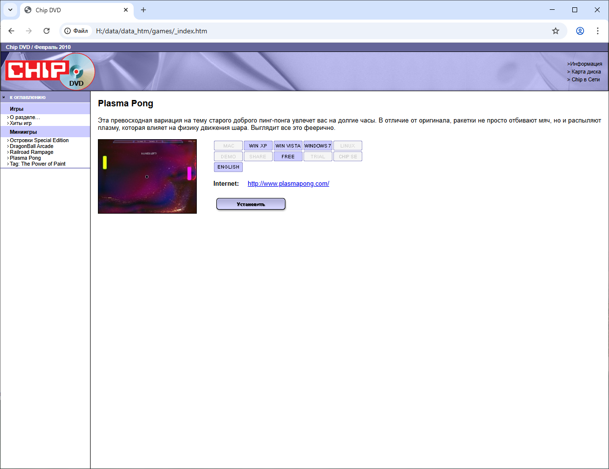
Task: Click the Установить install button
Action: tap(251, 204)
